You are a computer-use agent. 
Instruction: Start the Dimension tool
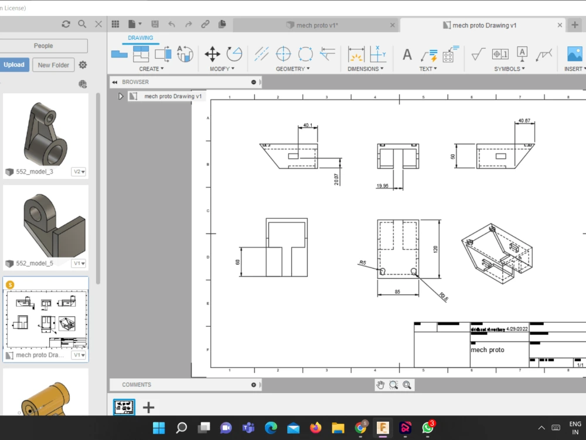[x=356, y=56]
